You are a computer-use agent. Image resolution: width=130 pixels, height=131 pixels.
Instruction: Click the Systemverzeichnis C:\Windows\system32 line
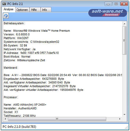[31, 42]
